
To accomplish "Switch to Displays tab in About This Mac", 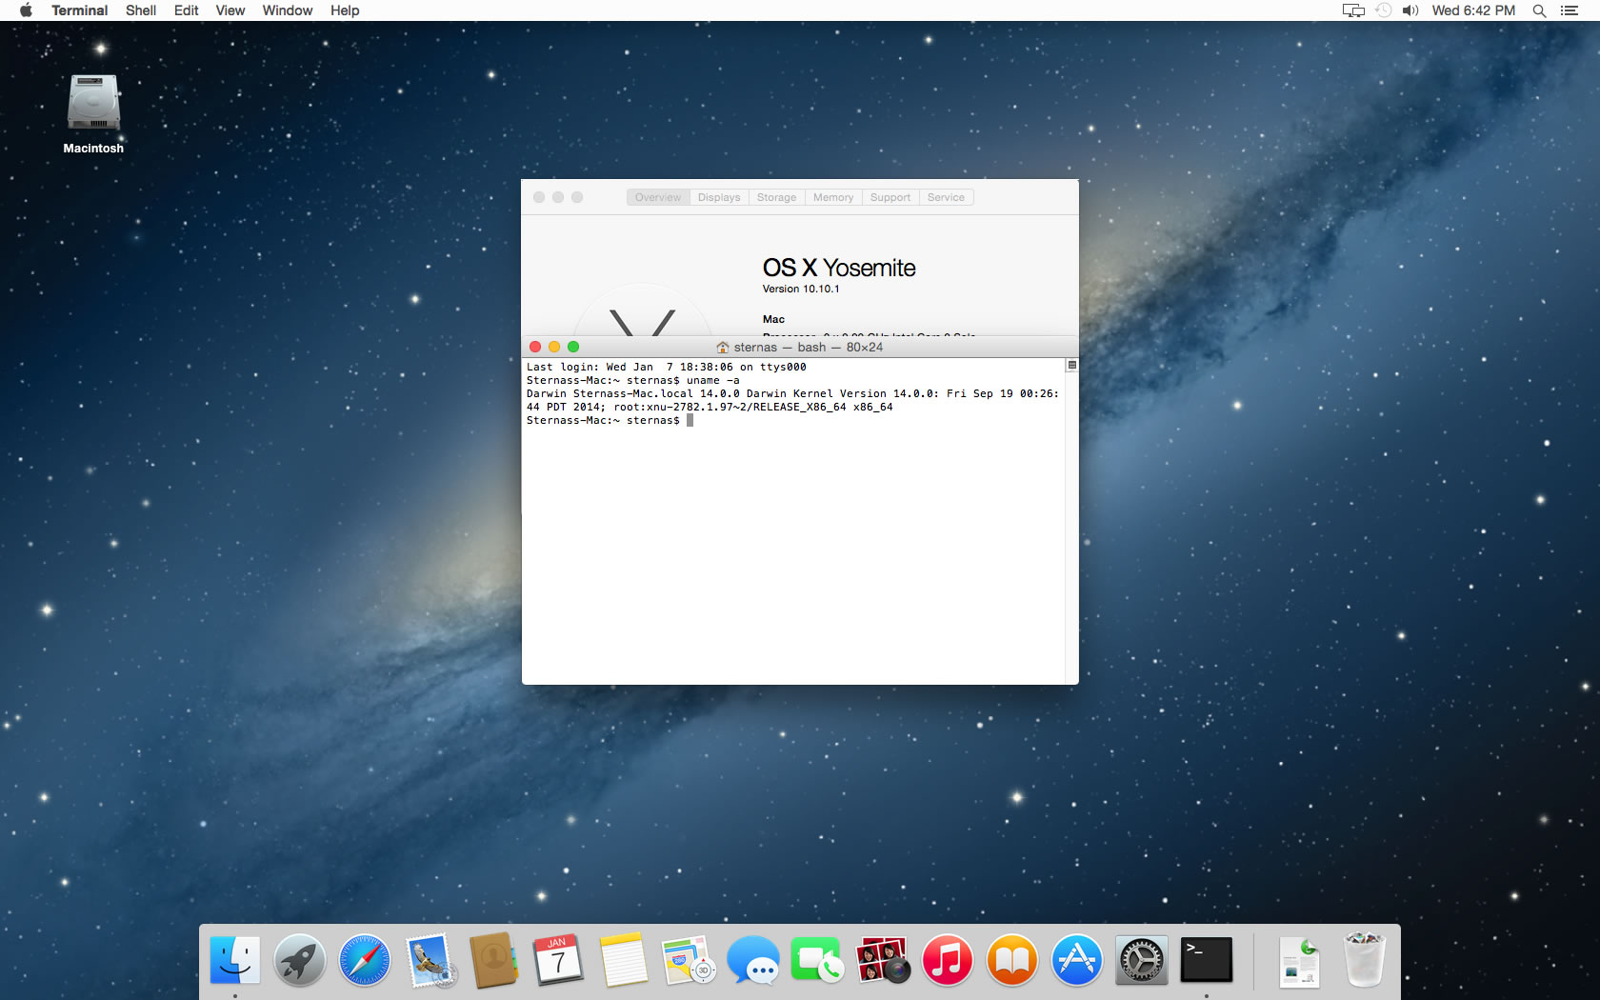I will click(719, 197).
